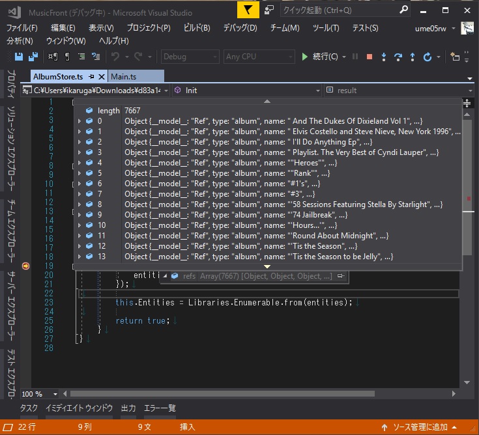The image size is (479, 435).
Task: Open the 出力 output tab
Action: 128,408
